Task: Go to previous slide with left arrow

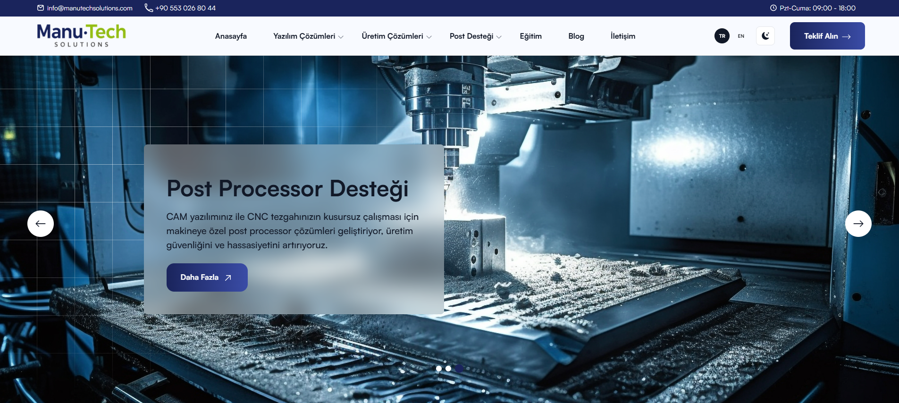Action: click(x=41, y=224)
